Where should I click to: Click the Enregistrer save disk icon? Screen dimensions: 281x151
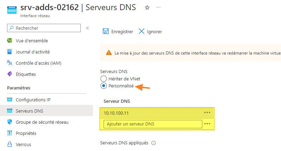coord(106,31)
